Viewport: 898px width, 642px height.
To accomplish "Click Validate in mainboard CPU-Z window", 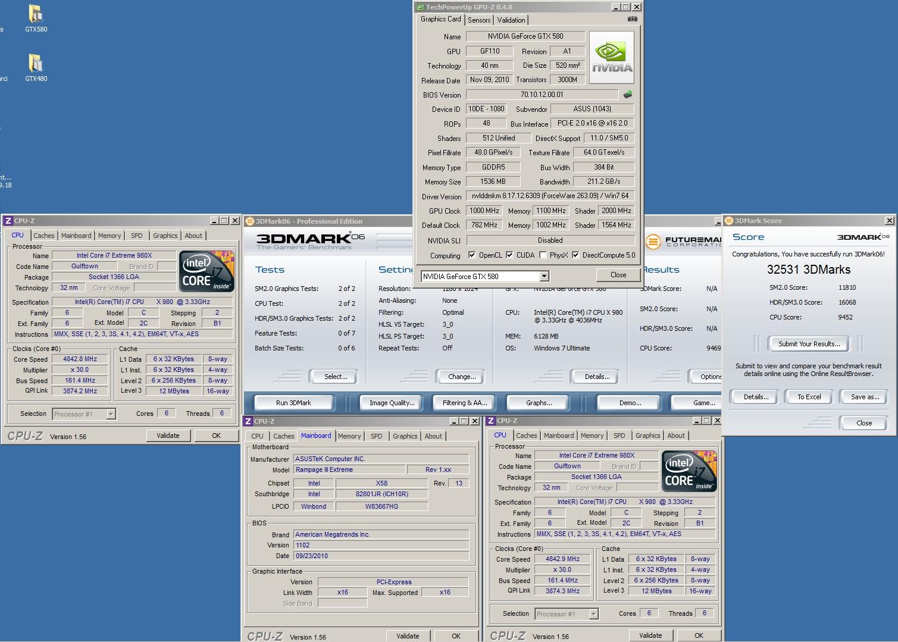I will point(408,636).
